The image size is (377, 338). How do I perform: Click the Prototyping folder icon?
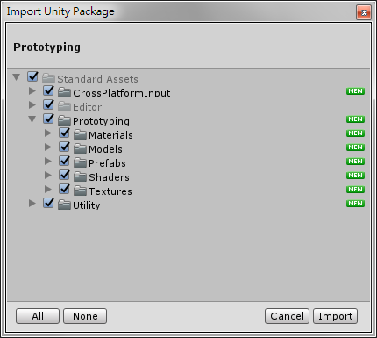coord(64,120)
